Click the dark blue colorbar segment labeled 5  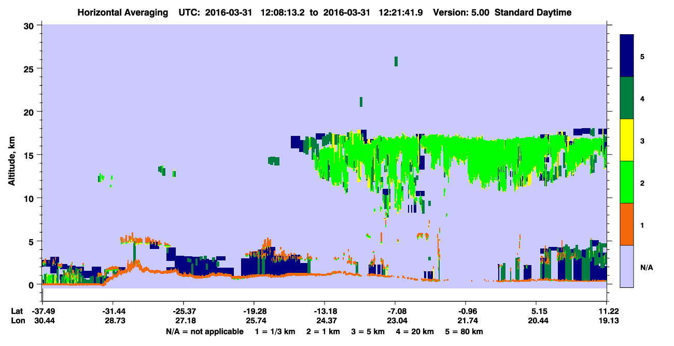point(627,56)
